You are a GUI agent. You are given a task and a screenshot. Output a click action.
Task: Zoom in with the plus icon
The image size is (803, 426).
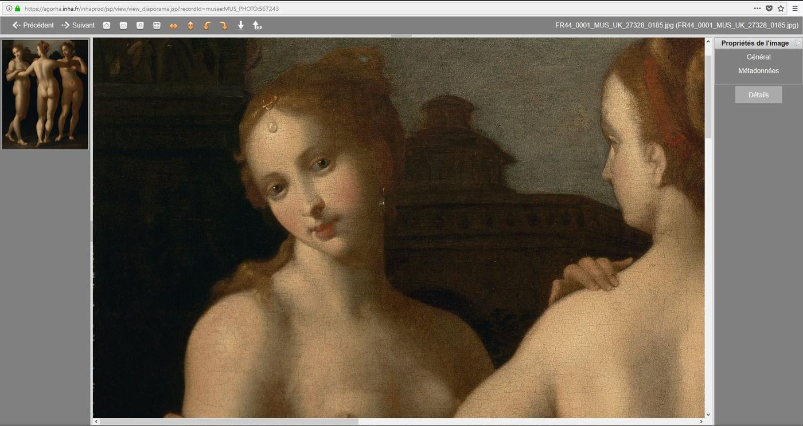click(x=107, y=25)
